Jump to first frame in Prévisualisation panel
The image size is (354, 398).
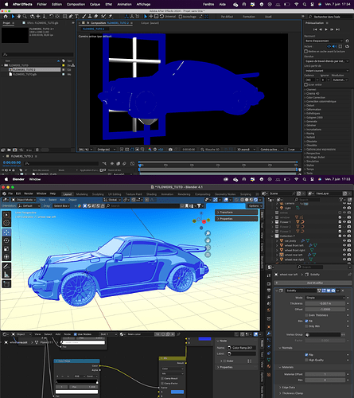315,29
